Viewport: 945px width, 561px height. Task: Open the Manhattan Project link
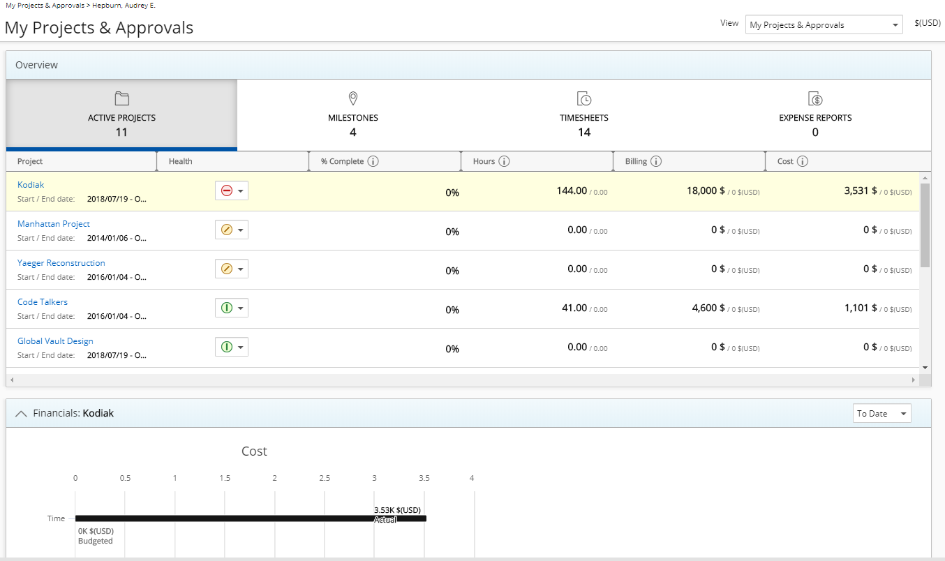pos(54,224)
